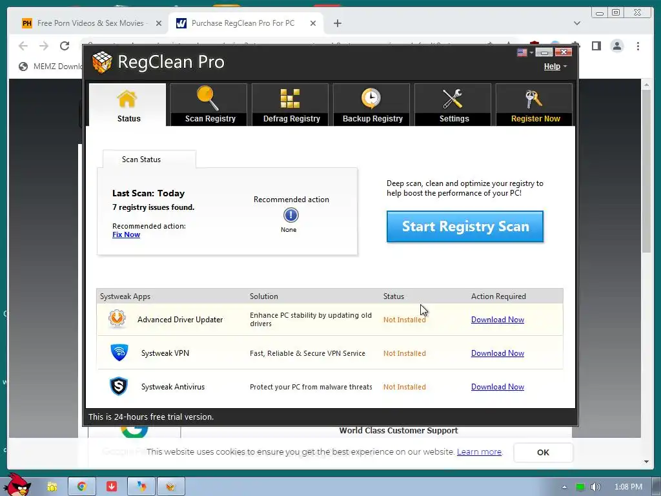
Task: Click the 'This is 24-hours free trial version.' text
Action: pos(151,417)
